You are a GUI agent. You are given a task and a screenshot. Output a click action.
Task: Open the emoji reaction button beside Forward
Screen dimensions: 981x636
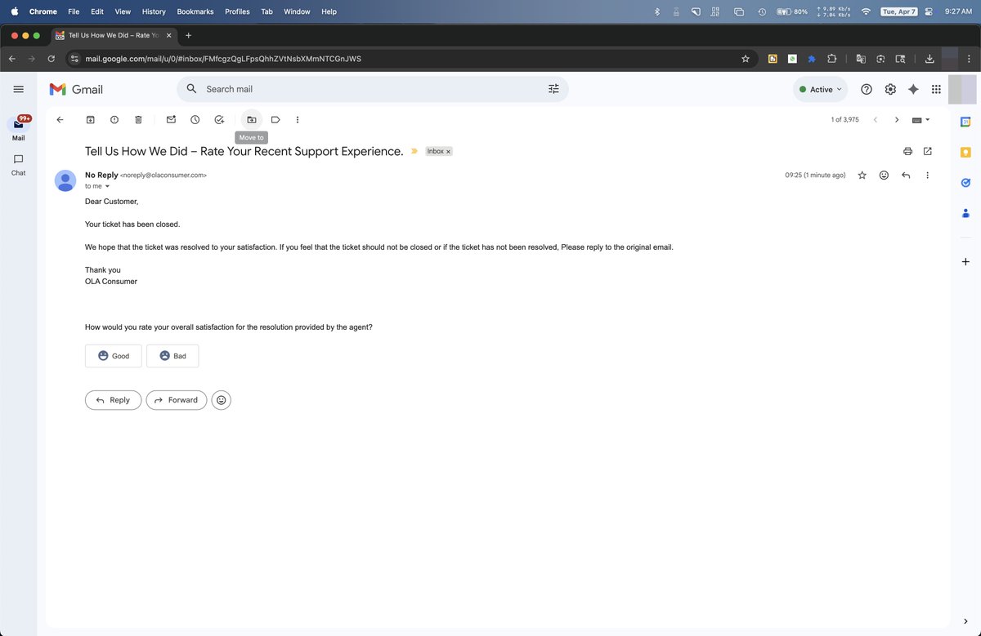click(221, 400)
